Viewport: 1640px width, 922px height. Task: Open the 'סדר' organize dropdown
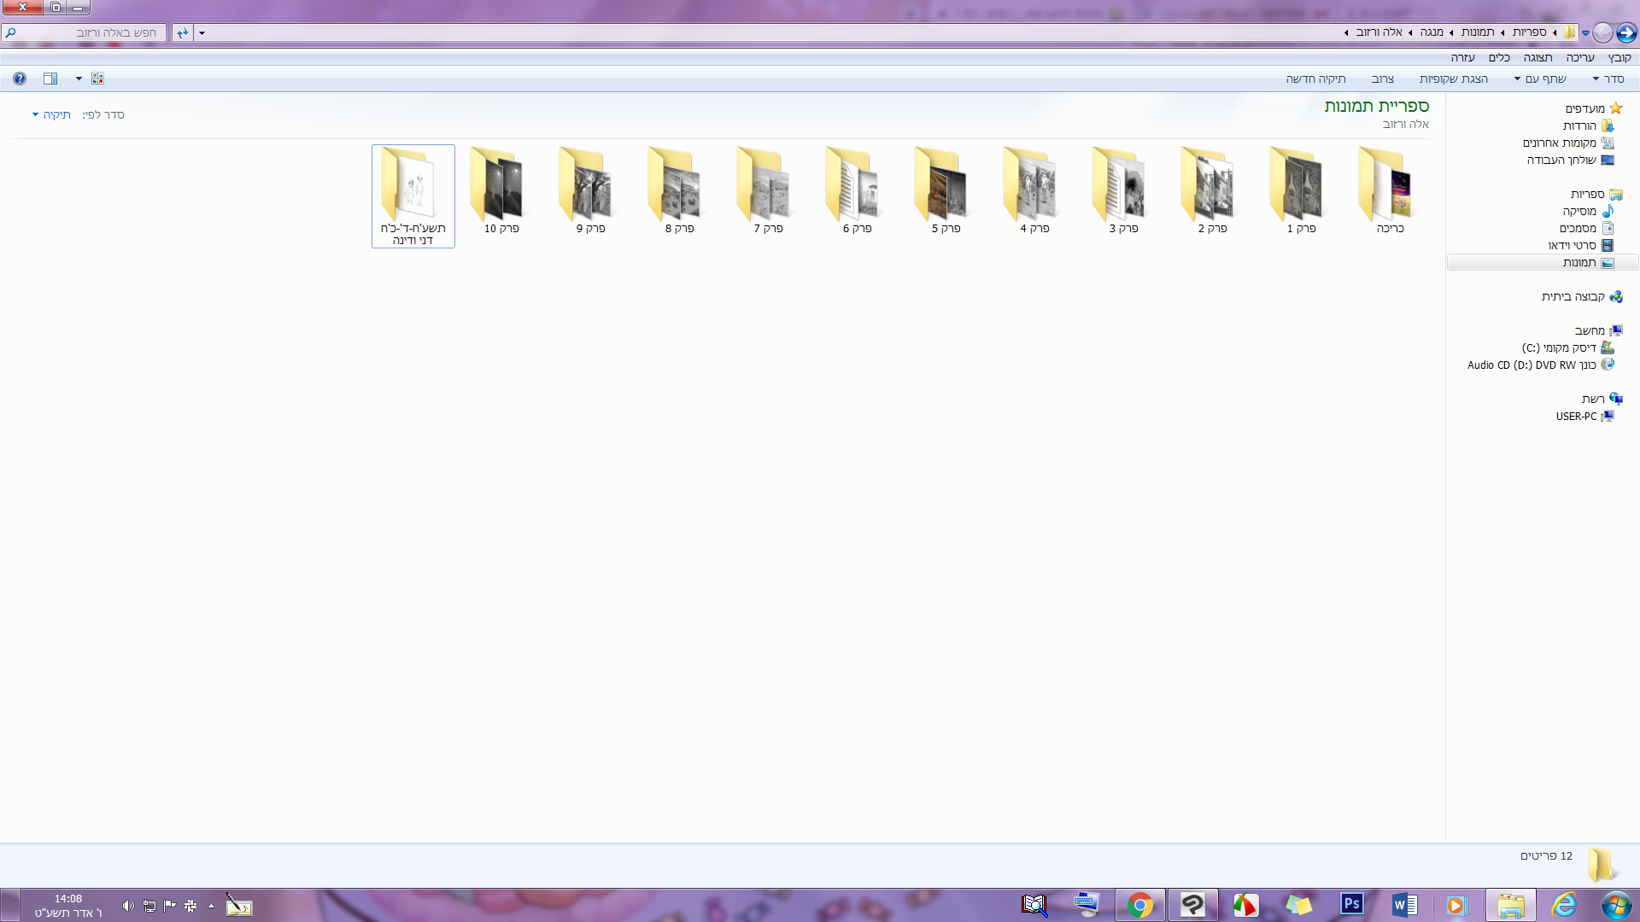click(1608, 79)
